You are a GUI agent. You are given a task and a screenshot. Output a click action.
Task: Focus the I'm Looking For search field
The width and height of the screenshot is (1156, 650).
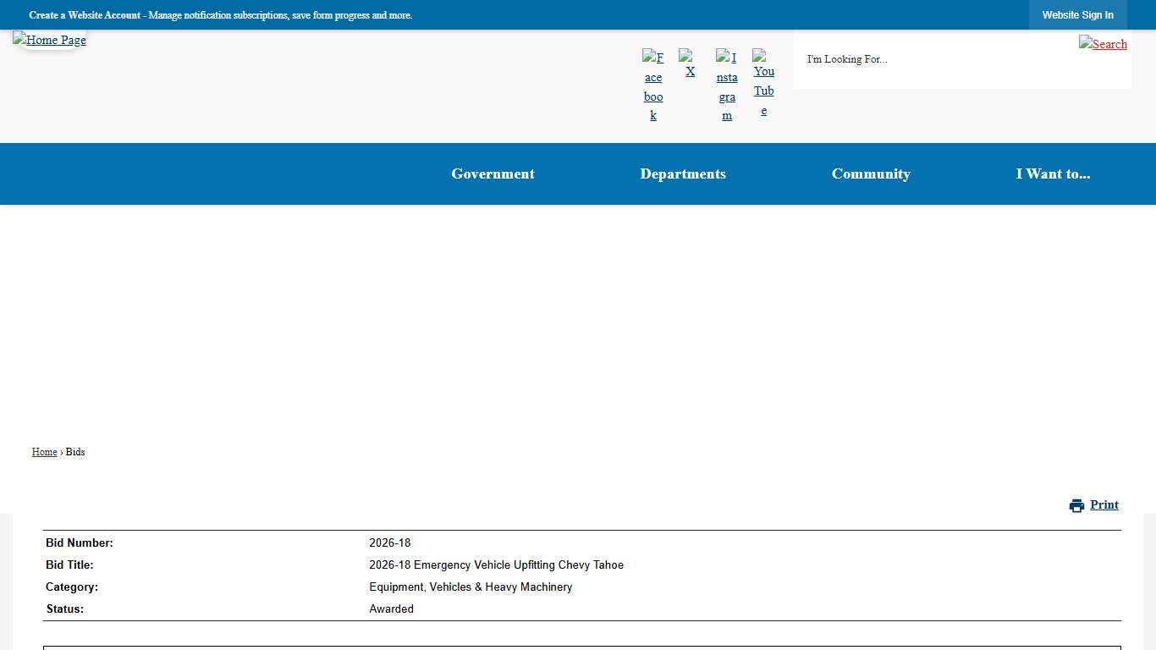931,59
